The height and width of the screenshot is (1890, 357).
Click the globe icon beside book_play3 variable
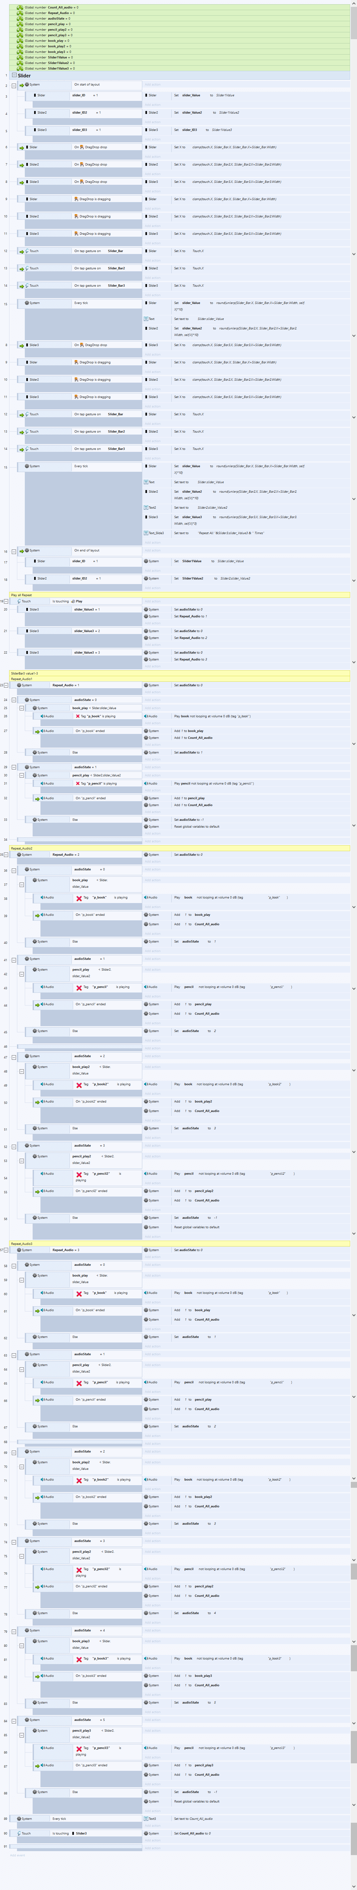[x=20, y=52]
